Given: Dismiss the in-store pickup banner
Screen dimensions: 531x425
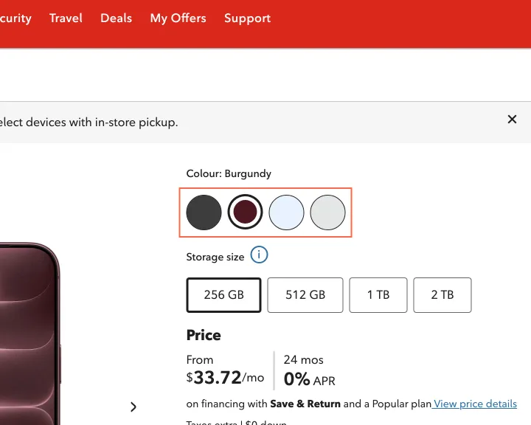Looking at the screenshot, I should pyautogui.click(x=512, y=120).
